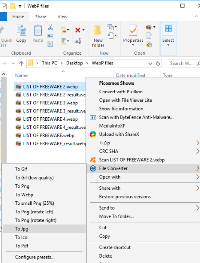Click the Move to icon in Organize
The image size is (200, 263).
pyautogui.click(x=64, y=30)
